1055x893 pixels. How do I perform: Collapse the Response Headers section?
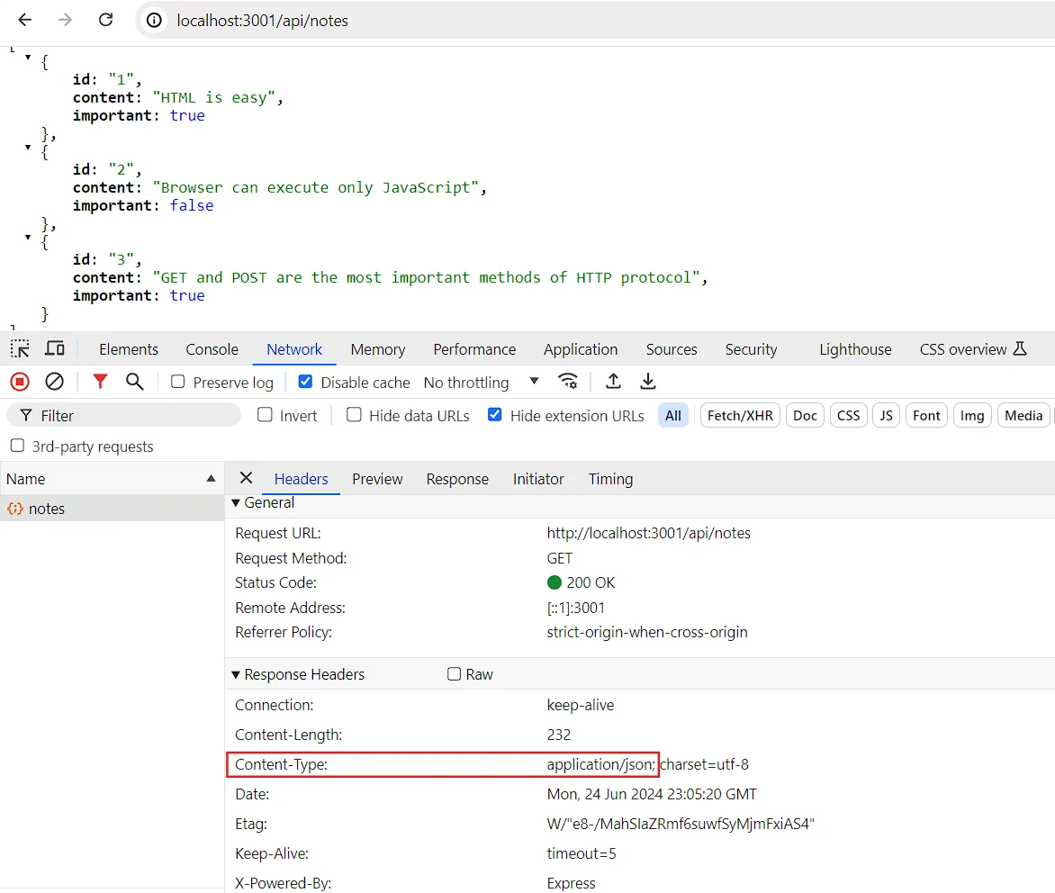pyautogui.click(x=236, y=674)
